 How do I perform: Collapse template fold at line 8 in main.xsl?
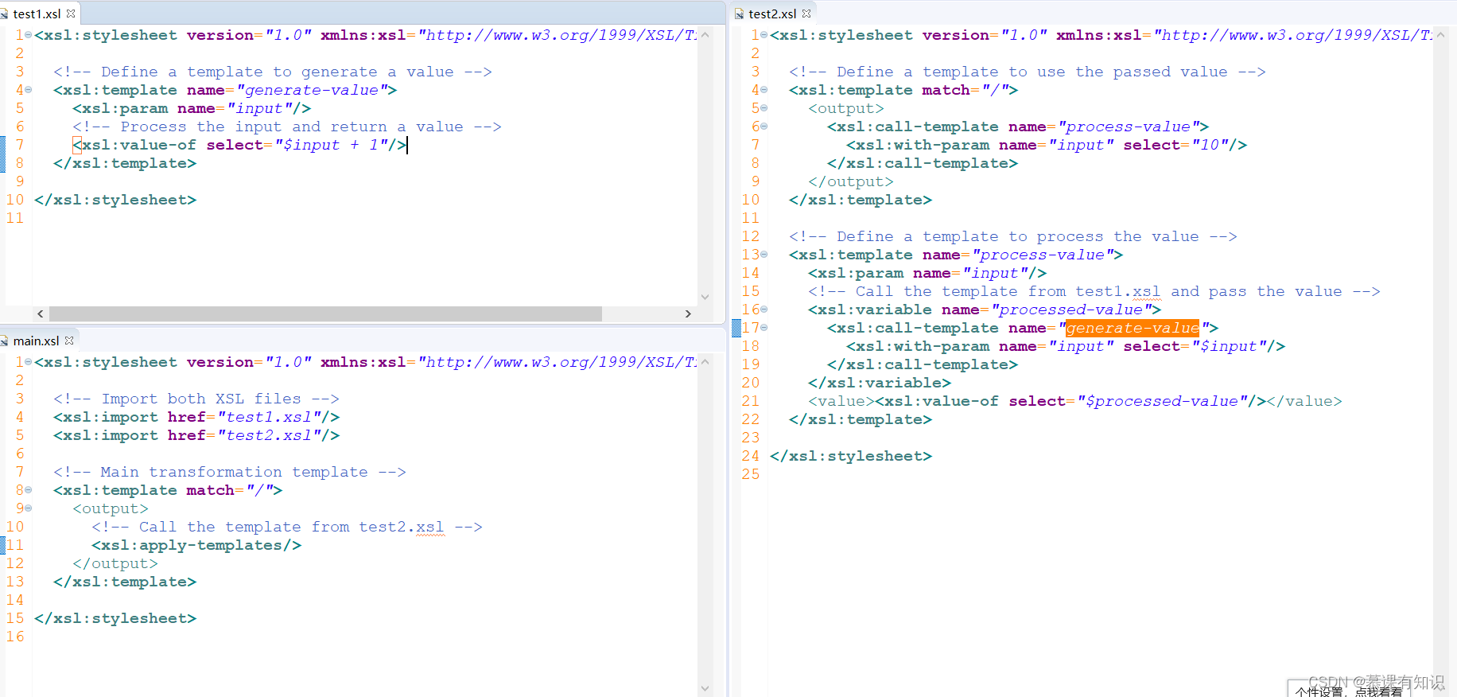tap(29, 490)
